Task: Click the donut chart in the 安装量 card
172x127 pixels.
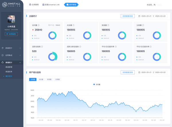Action: point(122,35)
